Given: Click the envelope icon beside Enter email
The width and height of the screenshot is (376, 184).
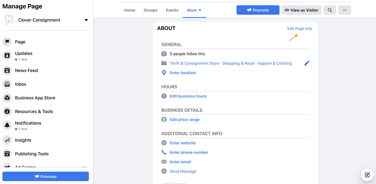Looking at the screenshot, I should pyautogui.click(x=164, y=162).
